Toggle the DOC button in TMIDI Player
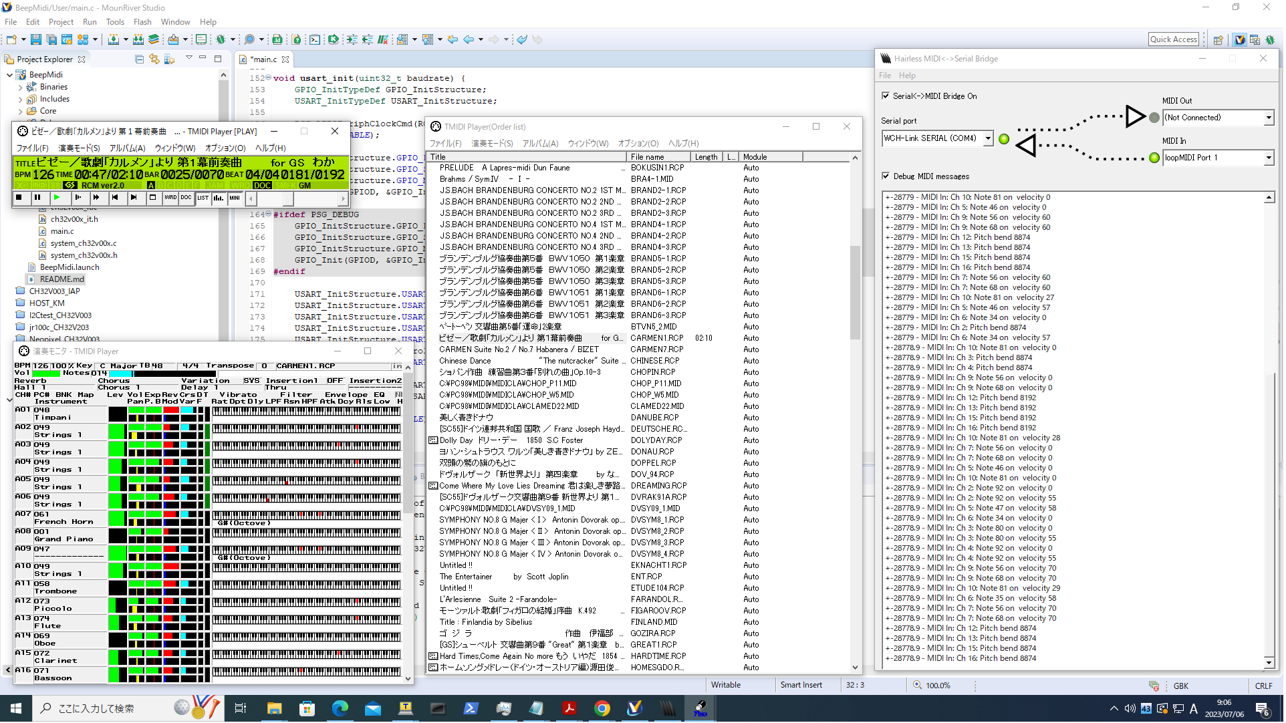 [186, 198]
